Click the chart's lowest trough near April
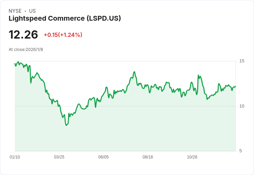Screen dimensions: 254x175 pos(66,125)
